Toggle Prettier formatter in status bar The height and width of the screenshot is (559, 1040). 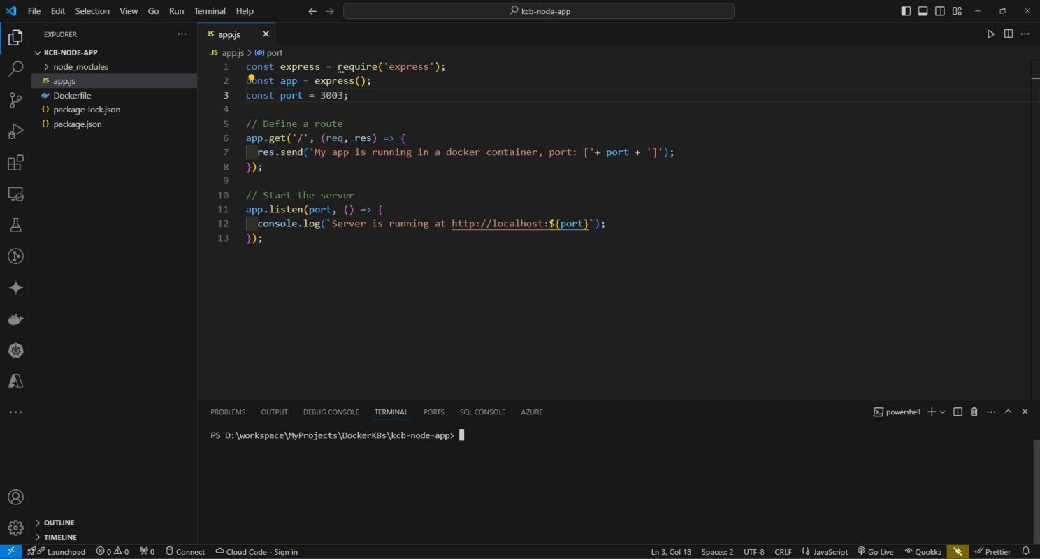[992, 552]
